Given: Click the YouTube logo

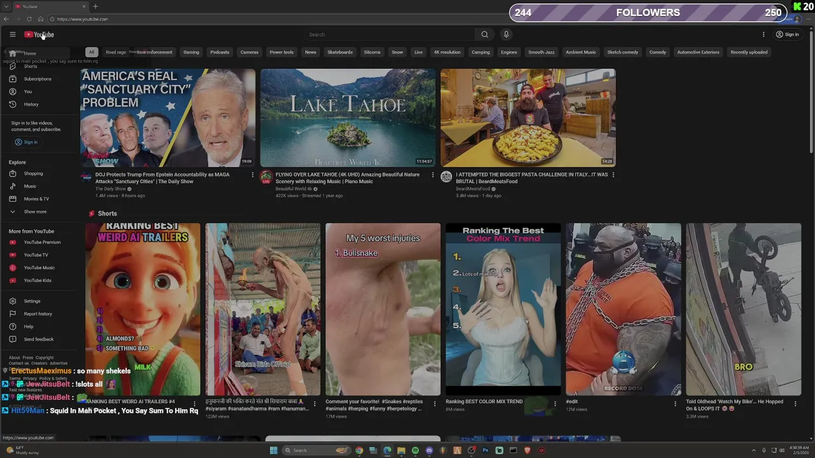Looking at the screenshot, I should coord(39,34).
